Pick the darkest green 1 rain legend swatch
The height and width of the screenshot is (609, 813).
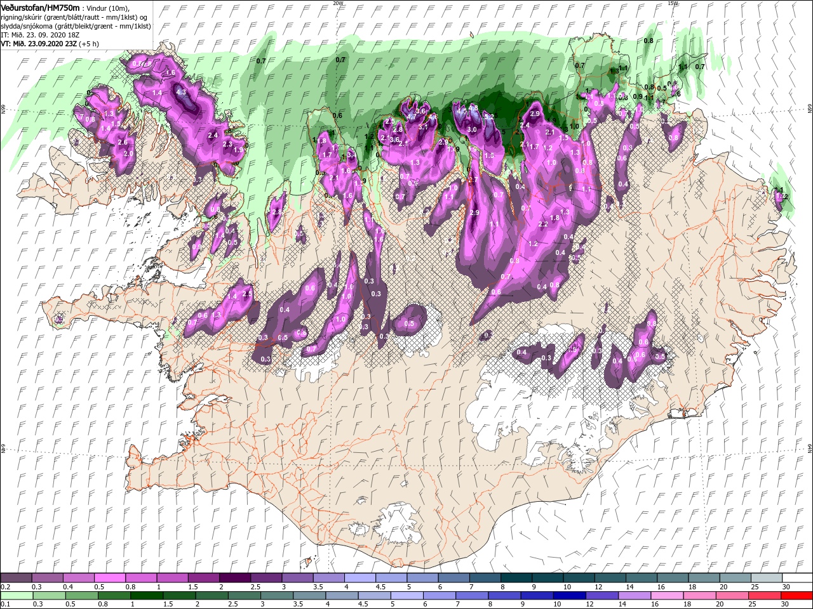pos(147,595)
